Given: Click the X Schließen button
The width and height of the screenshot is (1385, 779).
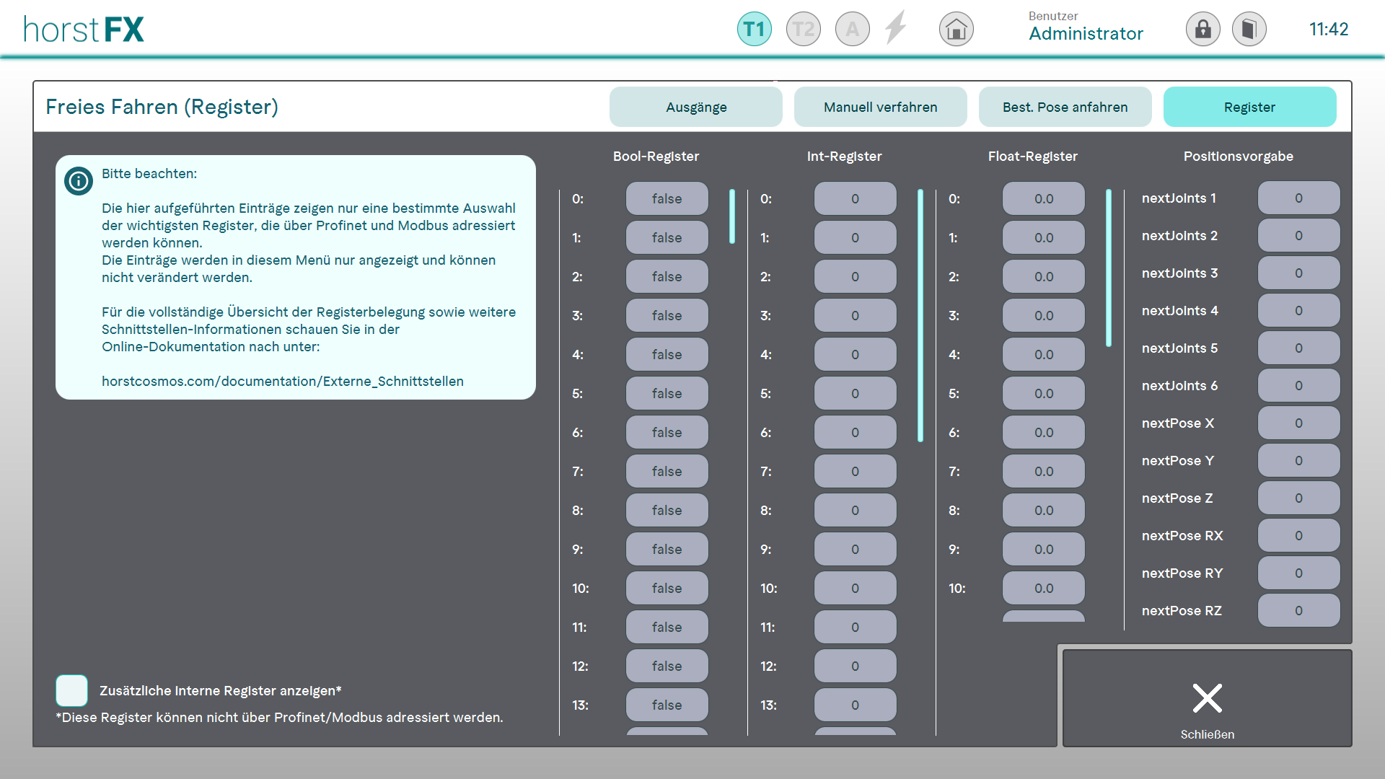Looking at the screenshot, I should (1207, 698).
